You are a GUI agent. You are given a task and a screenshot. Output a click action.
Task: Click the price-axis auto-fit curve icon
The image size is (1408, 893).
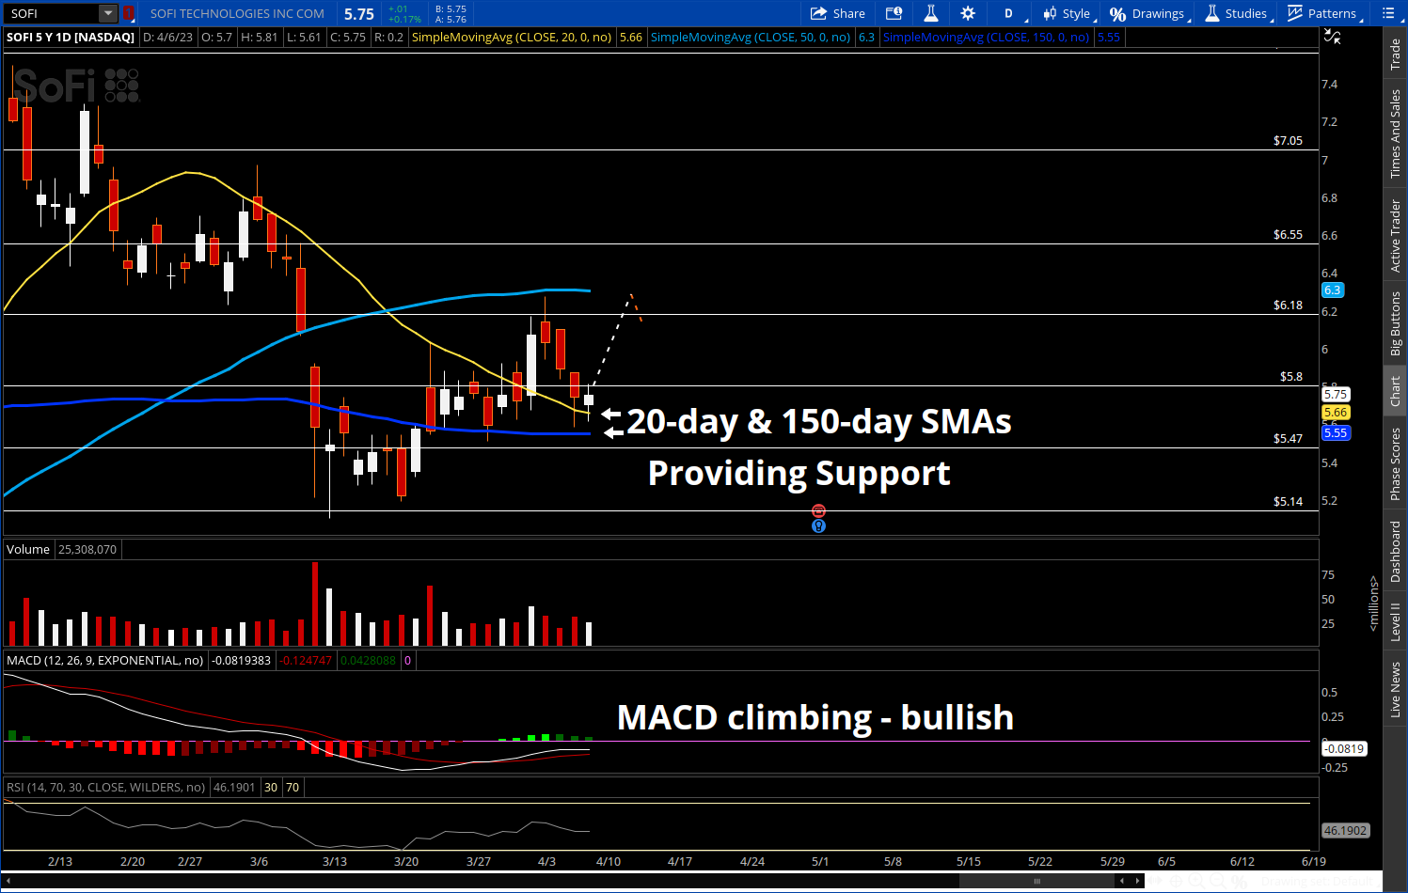click(x=1332, y=37)
